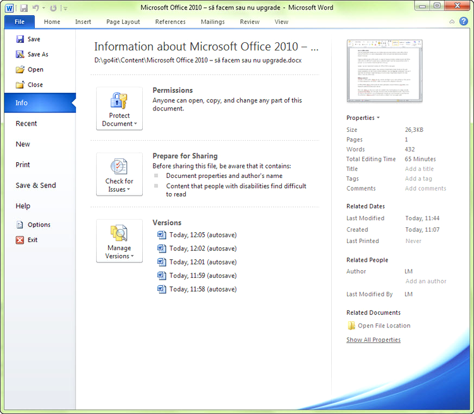
Task: Switch to the Page Layout tab
Action: point(123,21)
